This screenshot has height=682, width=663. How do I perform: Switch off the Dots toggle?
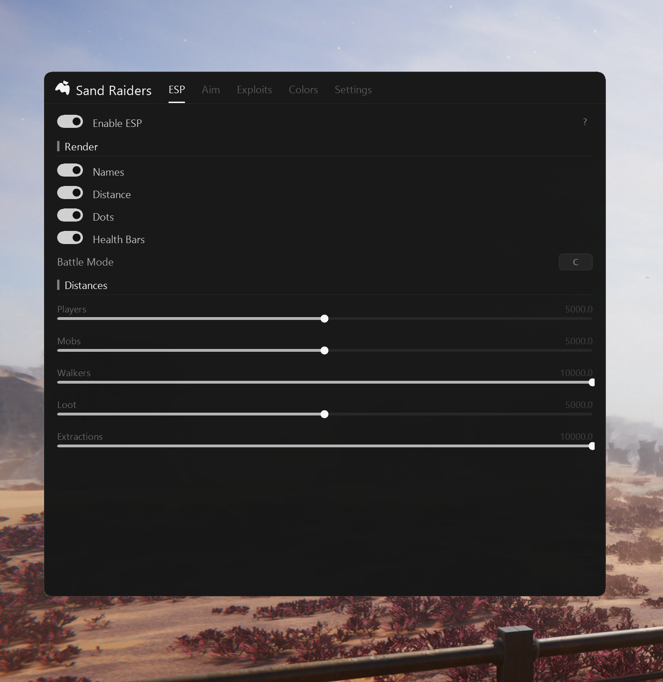(x=70, y=215)
